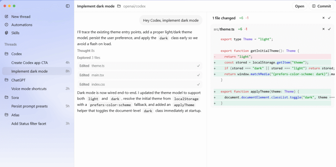Viewport: 336px width, 167px height.
Task: Click the macOS green maximize dot
Action: [x=14, y=6]
